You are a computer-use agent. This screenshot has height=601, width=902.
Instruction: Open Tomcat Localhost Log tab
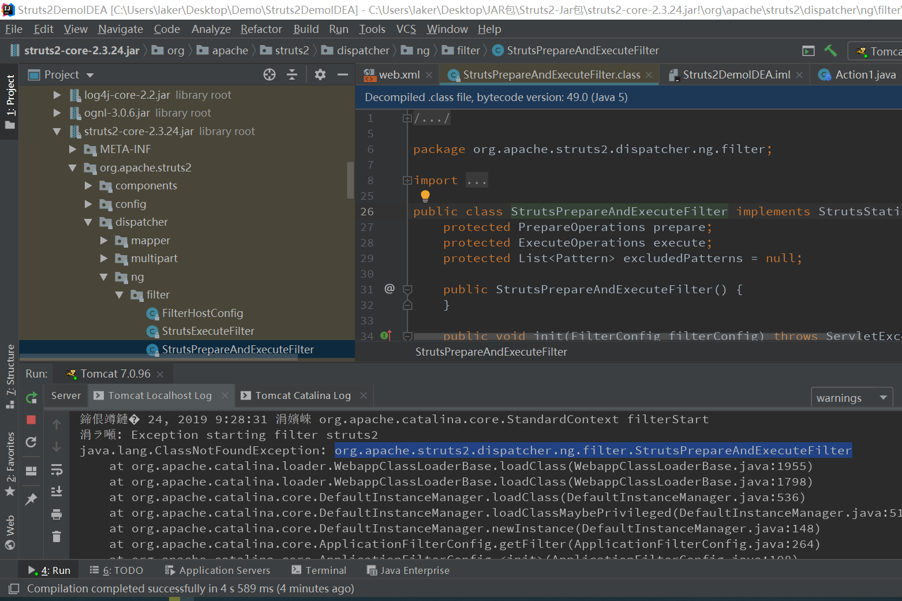tap(160, 396)
